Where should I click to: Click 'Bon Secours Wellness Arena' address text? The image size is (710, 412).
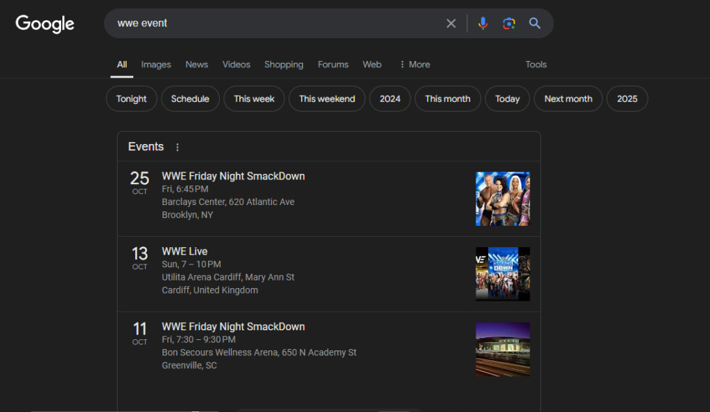[x=259, y=352]
